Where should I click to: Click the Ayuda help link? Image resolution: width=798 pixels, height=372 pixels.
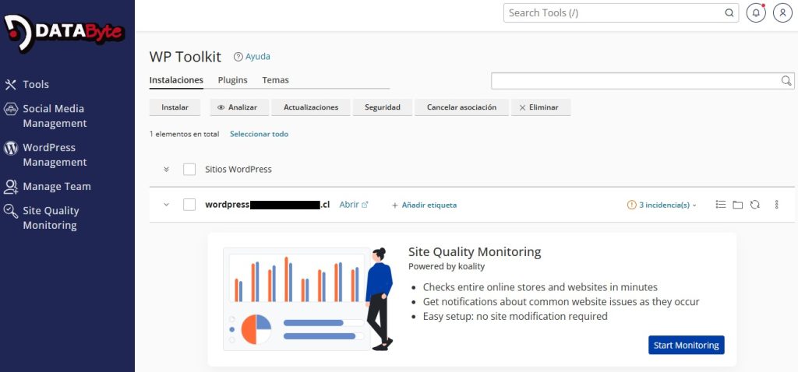[257, 57]
